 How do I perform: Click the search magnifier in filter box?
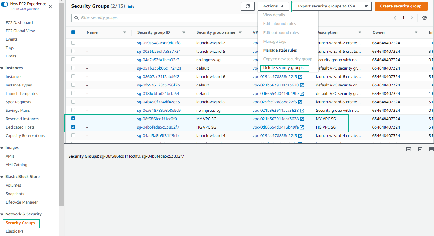(x=76, y=18)
